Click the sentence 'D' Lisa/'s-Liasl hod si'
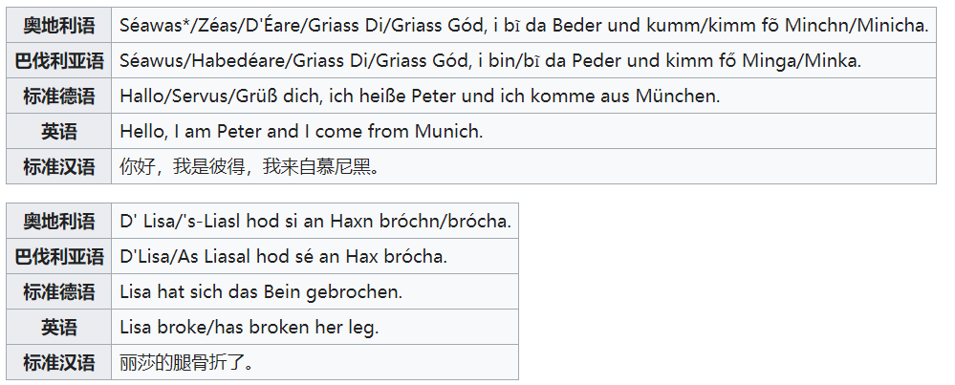955x385 pixels. click(315, 221)
